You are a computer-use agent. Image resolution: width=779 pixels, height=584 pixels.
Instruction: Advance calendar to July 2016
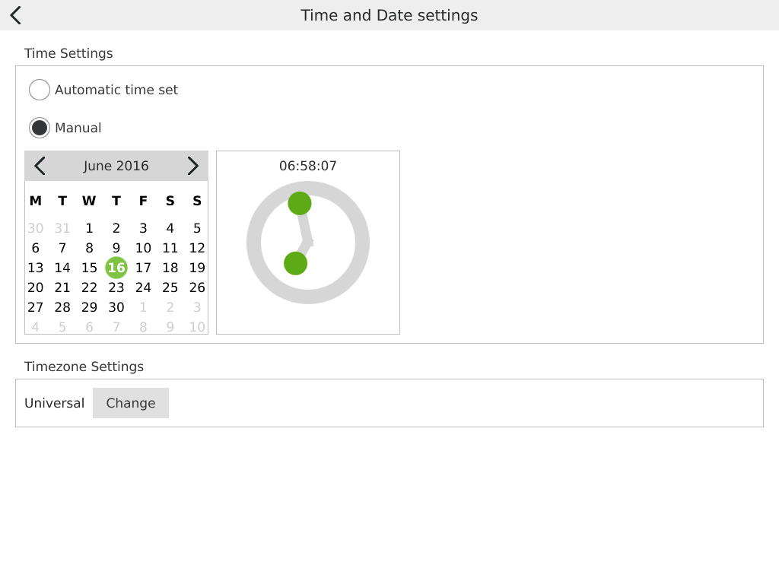click(193, 165)
